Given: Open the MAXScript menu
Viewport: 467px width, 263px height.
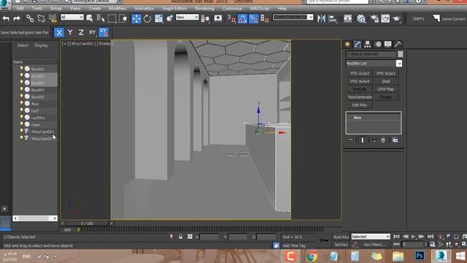Looking at the screenshot, I should [x=260, y=8].
